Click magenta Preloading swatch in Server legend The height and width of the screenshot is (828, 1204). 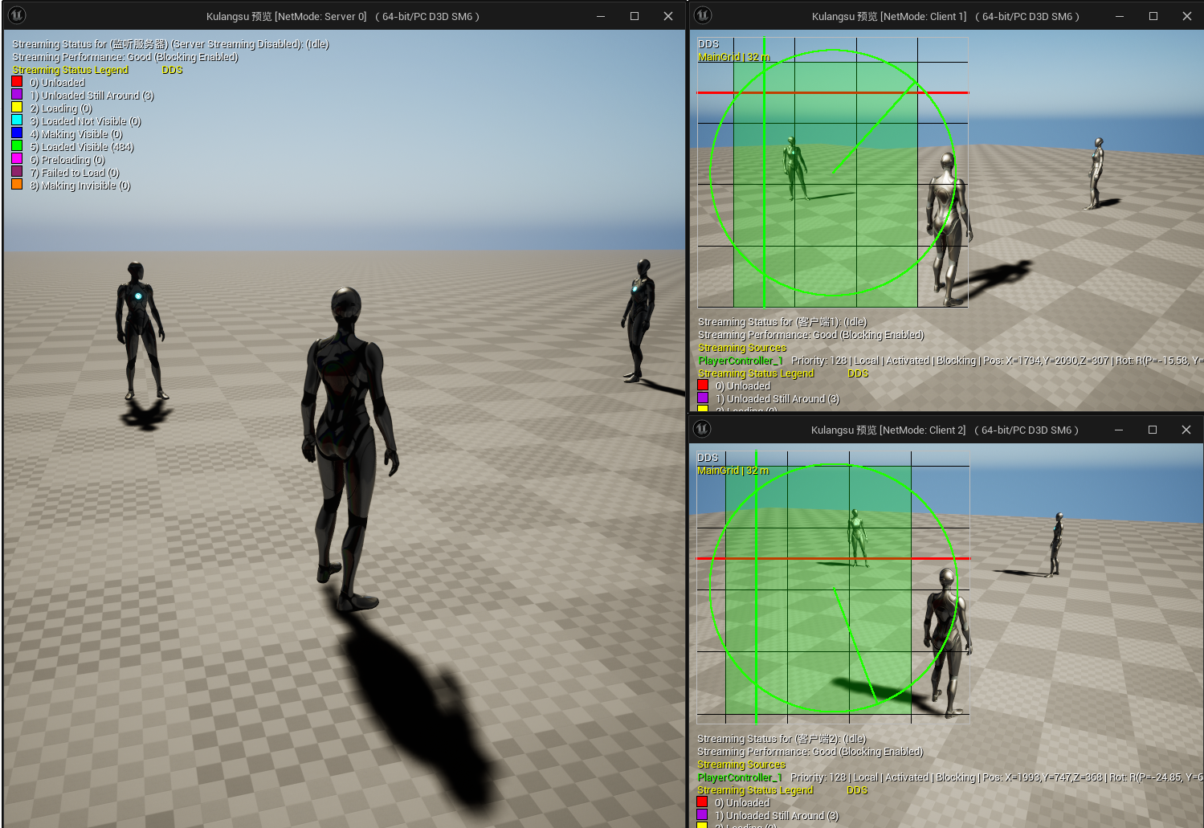tap(17, 159)
